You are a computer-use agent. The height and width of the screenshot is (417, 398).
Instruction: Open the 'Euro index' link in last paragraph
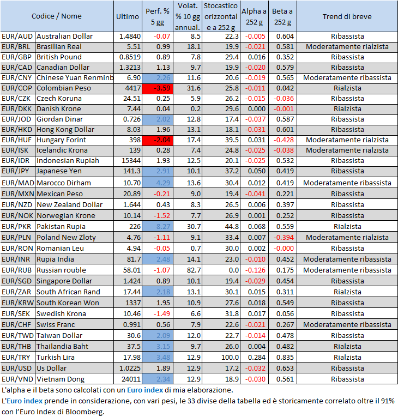pyautogui.click(x=25, y=401)
